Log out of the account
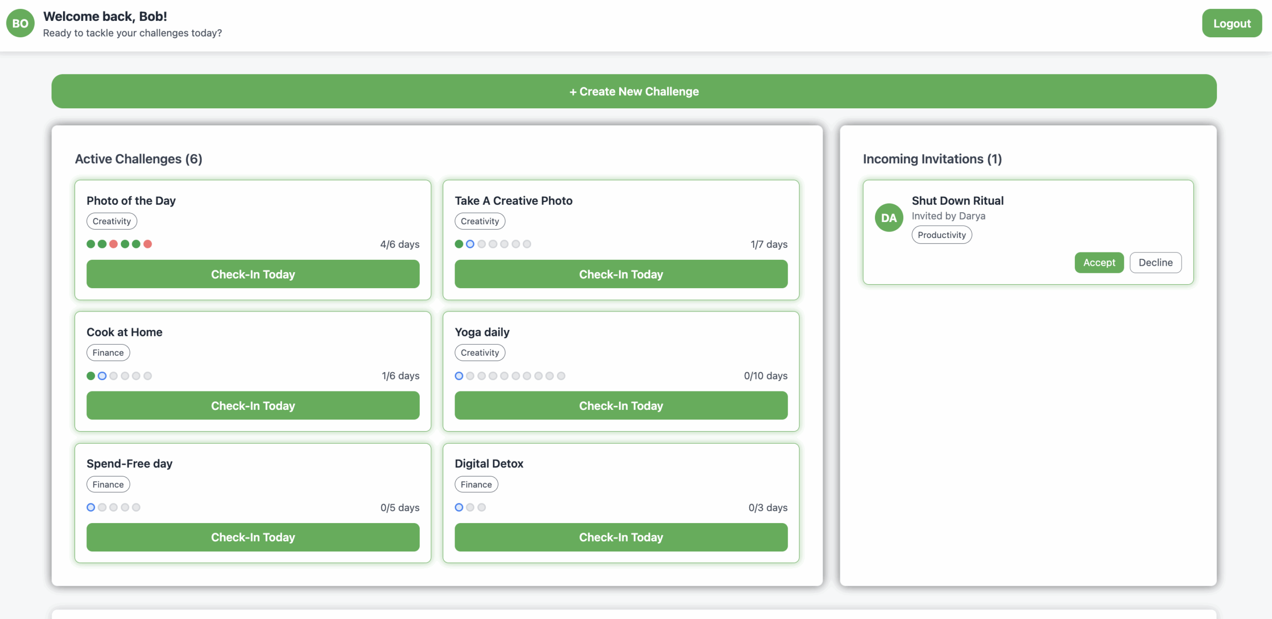Screen dimensions: 1272x619 pos(1231,23)
